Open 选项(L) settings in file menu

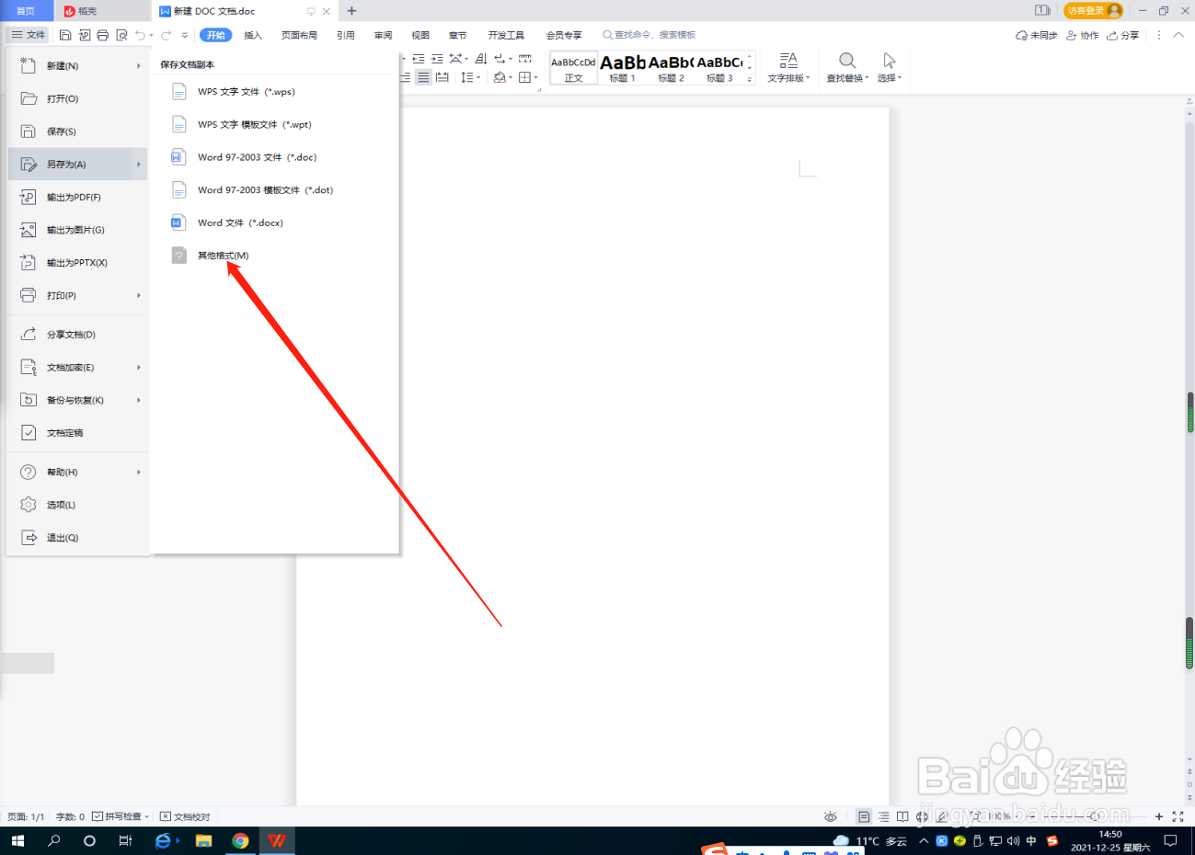[x=78, y=505]
